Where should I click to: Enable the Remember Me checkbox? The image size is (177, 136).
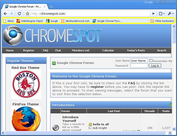pos(151,61)
